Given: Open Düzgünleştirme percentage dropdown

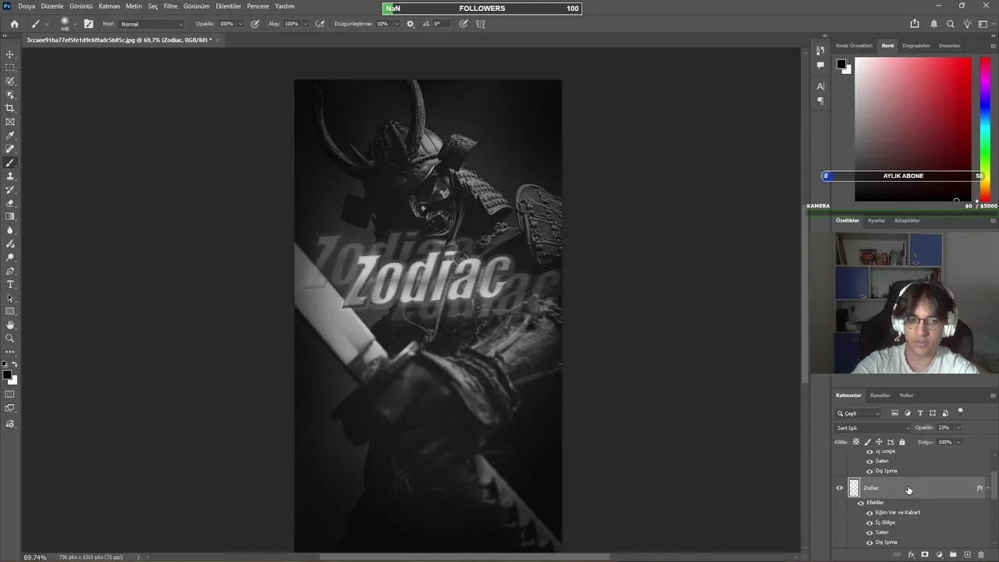Looking at the screenshot, I should (x=396, y=24).
